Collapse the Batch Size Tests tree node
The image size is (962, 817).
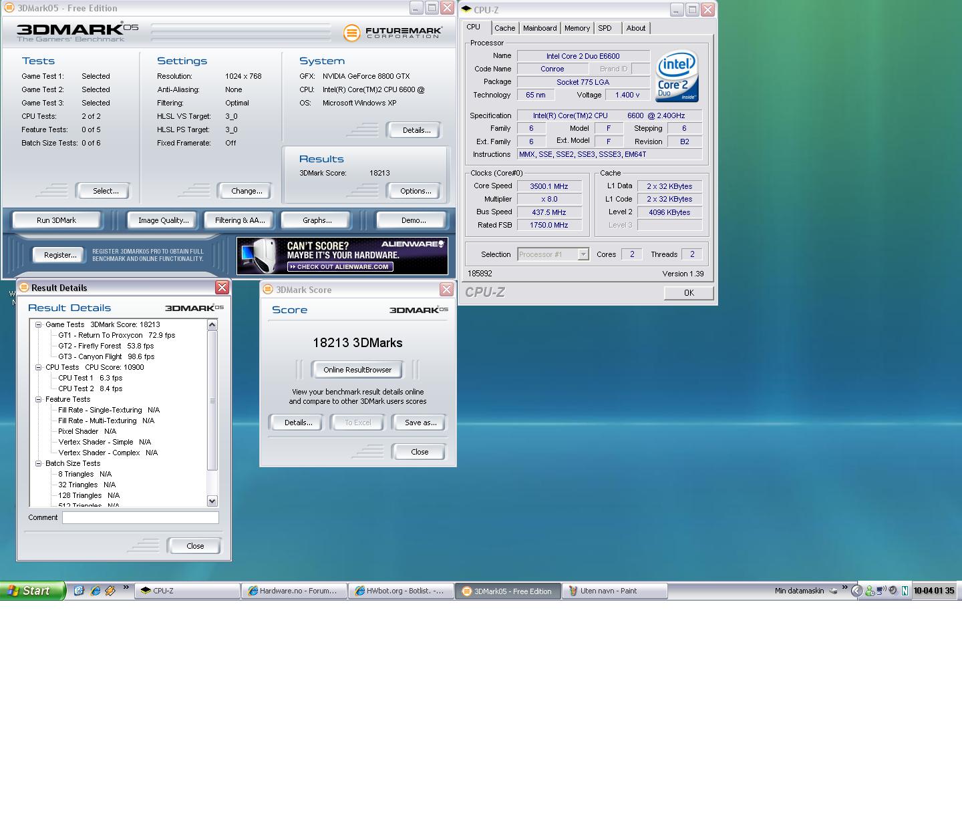(x=38, y=463)
